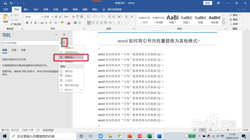Open the paragraph dialog launcher
The image size is (250, 140).
pos(134,29)
